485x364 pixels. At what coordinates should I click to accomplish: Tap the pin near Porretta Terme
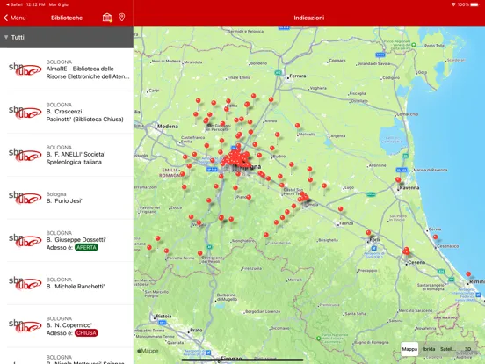pos(166,251)
